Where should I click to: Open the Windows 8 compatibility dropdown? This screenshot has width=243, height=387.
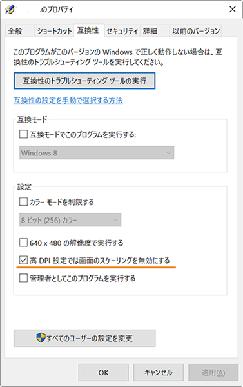(x=97, y=153)
